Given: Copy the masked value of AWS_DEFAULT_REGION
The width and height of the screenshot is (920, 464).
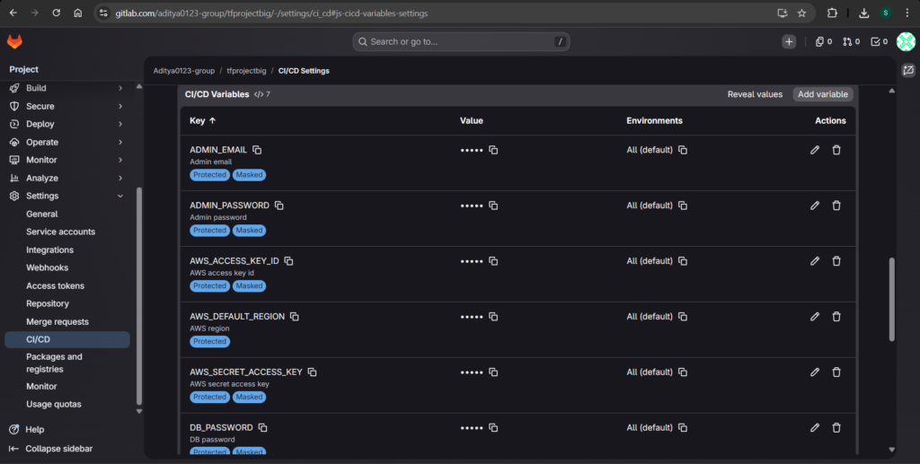Looking at the screenshot, I should tap(493, 317).
